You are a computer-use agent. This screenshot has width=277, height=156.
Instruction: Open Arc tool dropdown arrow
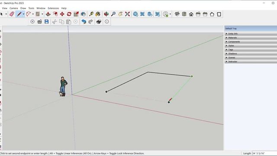click(x=33, y=14)
